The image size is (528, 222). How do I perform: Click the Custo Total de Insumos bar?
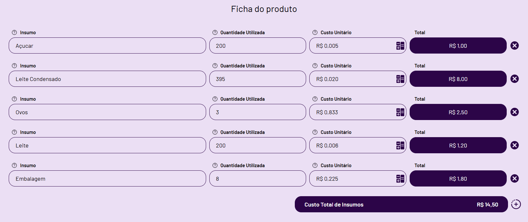tap(401, 205)
